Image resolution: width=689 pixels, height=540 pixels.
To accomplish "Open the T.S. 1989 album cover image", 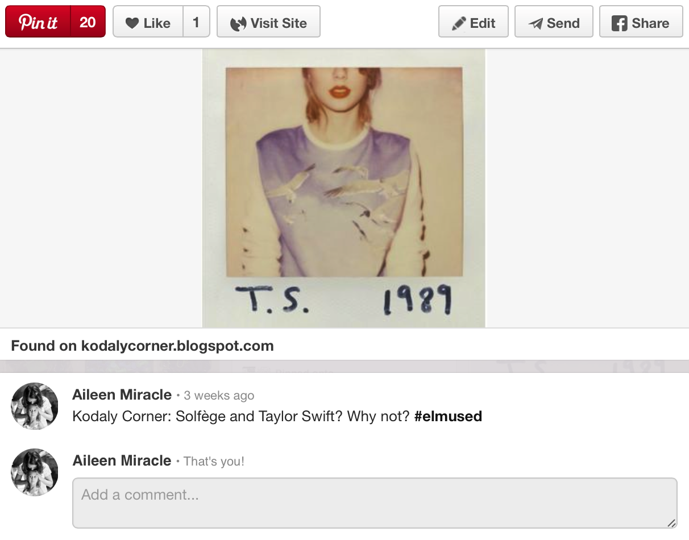I will coord(344,188).
